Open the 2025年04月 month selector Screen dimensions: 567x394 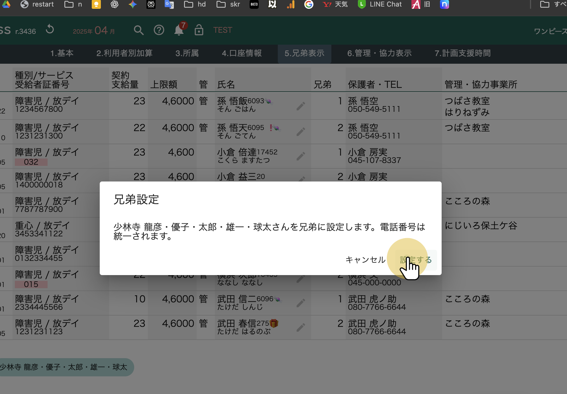pos(94,30)
